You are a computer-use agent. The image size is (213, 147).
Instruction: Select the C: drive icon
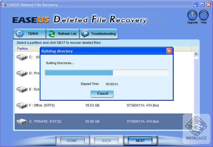(22, 57)
